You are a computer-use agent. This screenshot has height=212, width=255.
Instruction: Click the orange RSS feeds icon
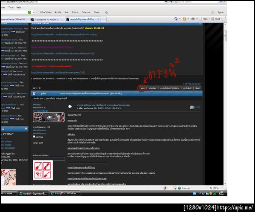184,19
